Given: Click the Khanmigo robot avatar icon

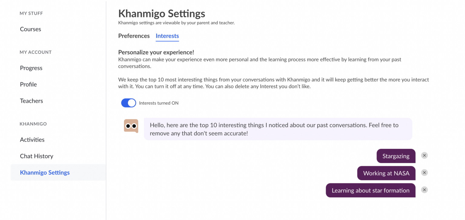Looking at the screenshot, I should point(131,126).
